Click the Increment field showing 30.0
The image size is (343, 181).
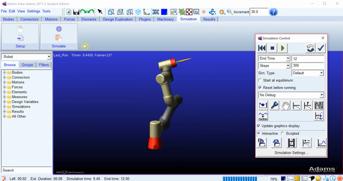259,12
